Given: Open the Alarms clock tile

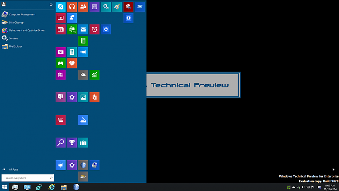Looking at the screenshot, I should click(x=94, y=29).
